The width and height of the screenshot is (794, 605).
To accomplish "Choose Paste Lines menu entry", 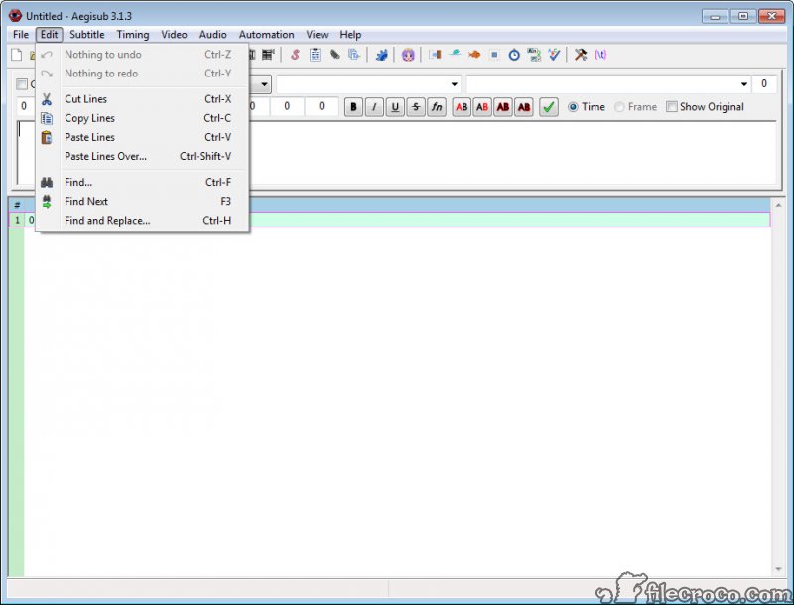I will [x=142, y=137].
